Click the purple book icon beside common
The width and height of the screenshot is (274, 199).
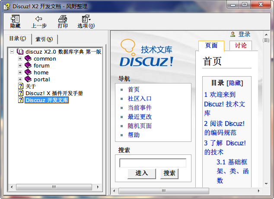(x=28, y=58)
